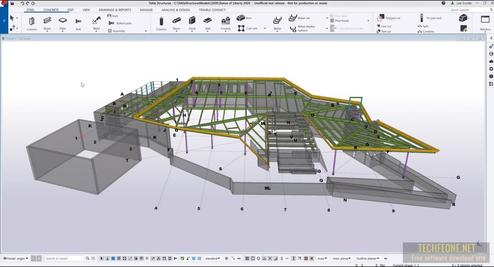The image size is (494, 267).
Task: Click the Pour break button
Action: (339, 20)
